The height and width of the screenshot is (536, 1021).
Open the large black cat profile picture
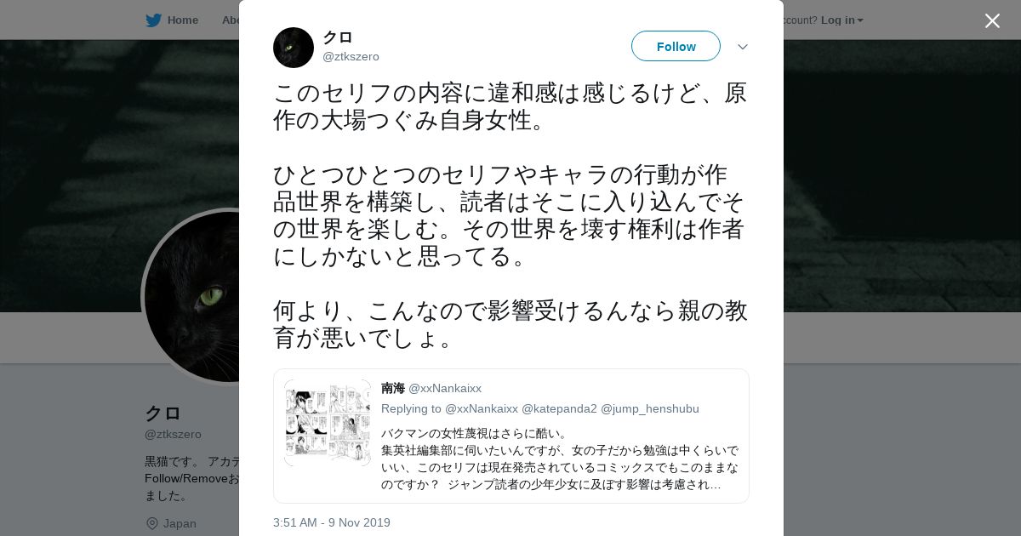[x=191, y=296]
